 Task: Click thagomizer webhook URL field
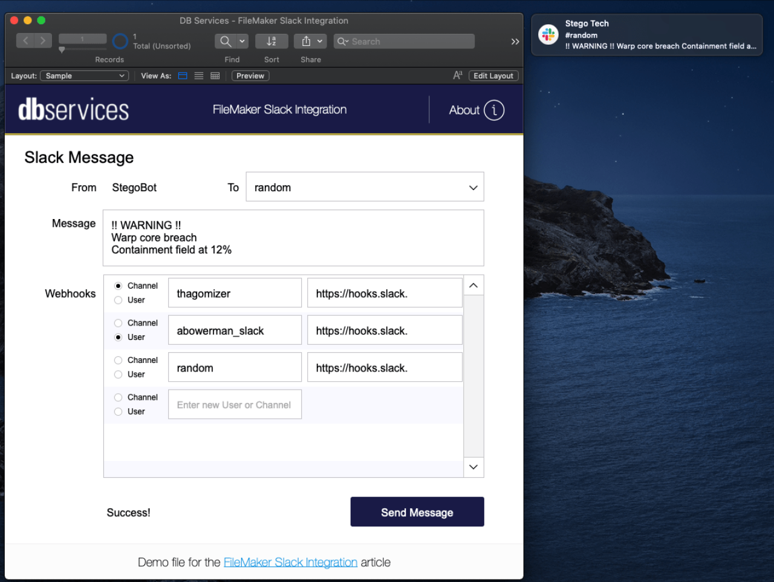point(385,293)
